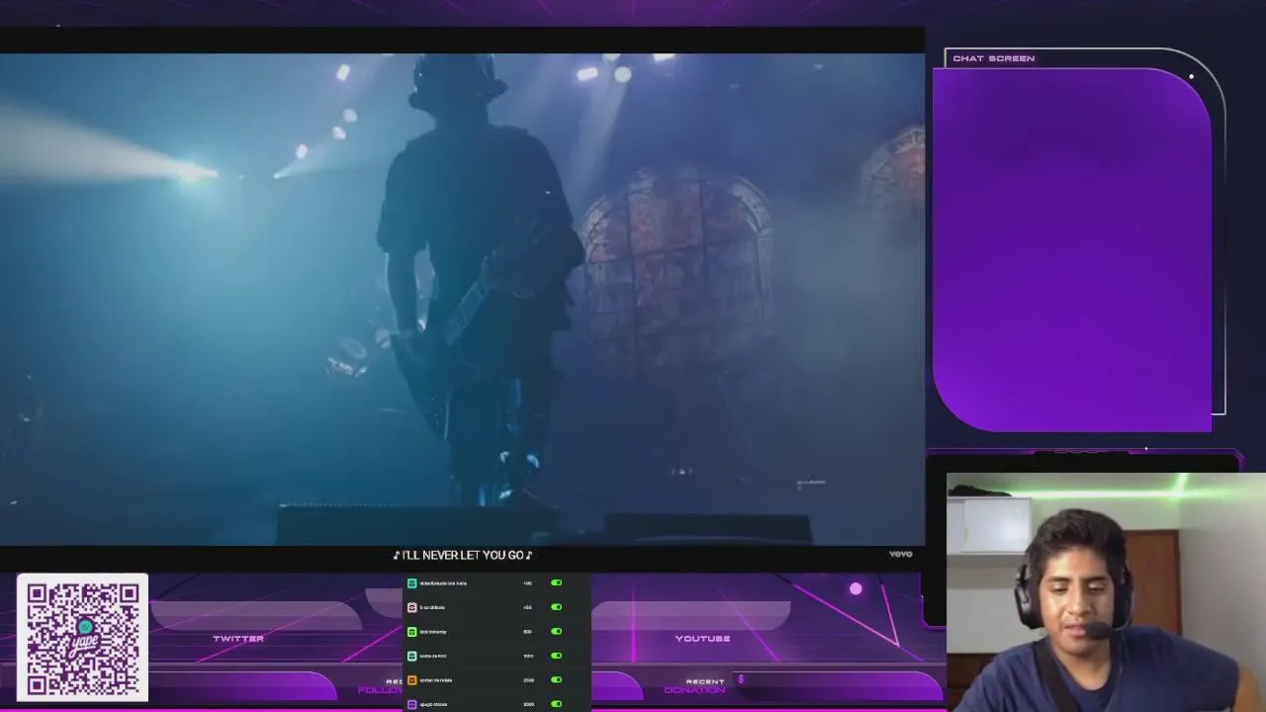The height and width of the screenshot is (712, 1266).
Task: Click the YOUTUBE label in the overlay
Action: [x=702, y=639]
